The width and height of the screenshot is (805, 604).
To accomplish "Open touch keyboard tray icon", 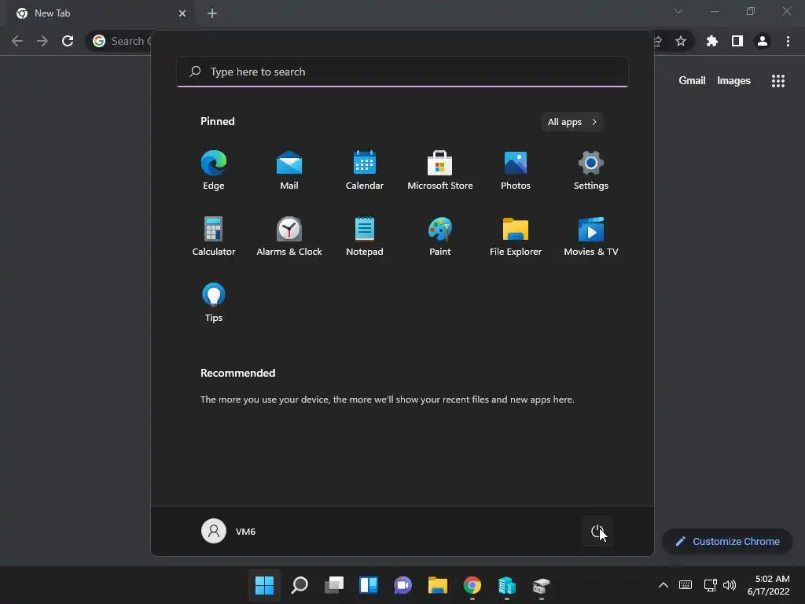I will pos(686,585).
